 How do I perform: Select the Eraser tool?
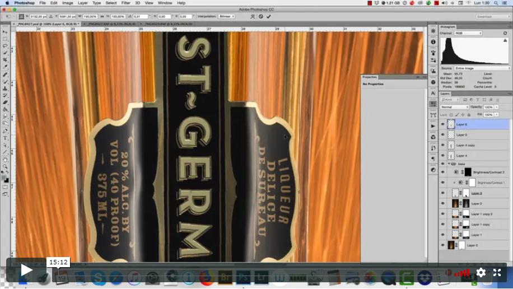(x=5, y=102)
